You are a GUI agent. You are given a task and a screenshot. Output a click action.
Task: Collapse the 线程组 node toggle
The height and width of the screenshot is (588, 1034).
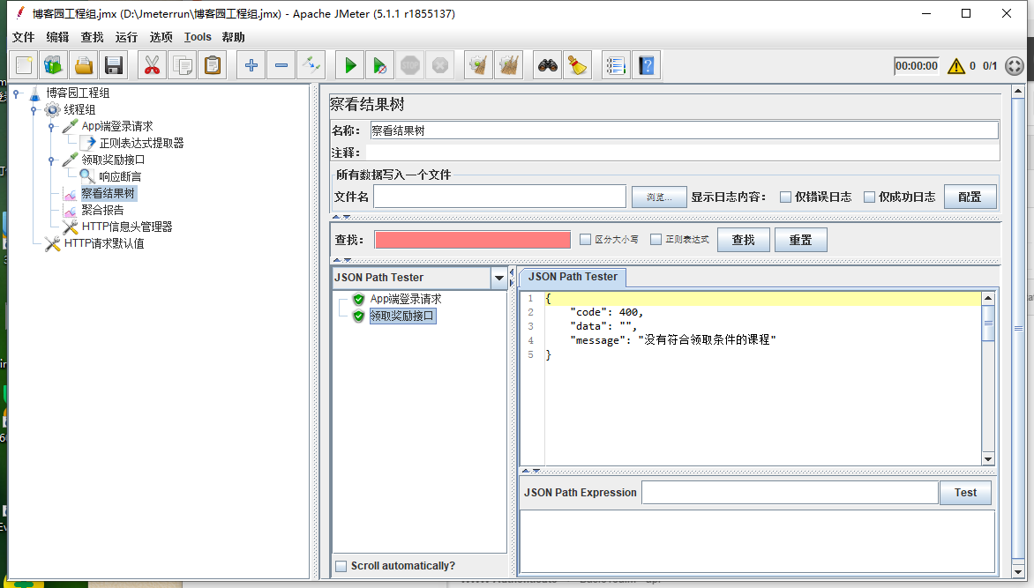click(34, 110)
